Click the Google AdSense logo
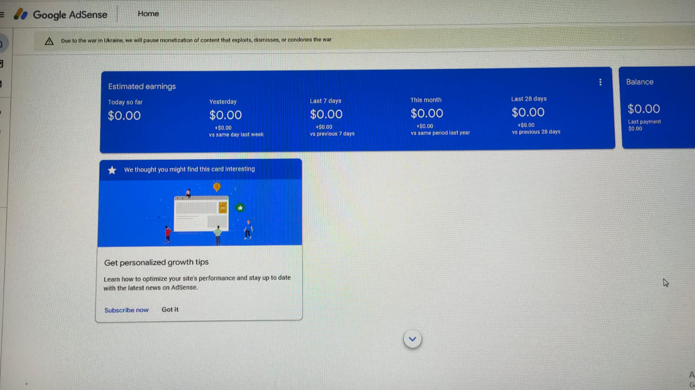 click(60, 14)
